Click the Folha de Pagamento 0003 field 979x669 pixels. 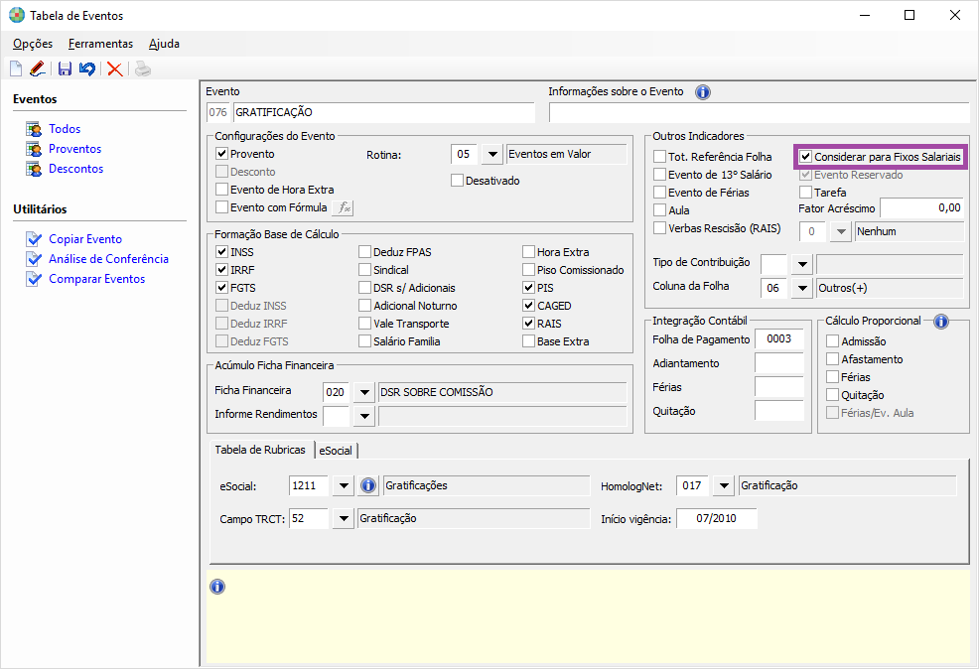779,338
